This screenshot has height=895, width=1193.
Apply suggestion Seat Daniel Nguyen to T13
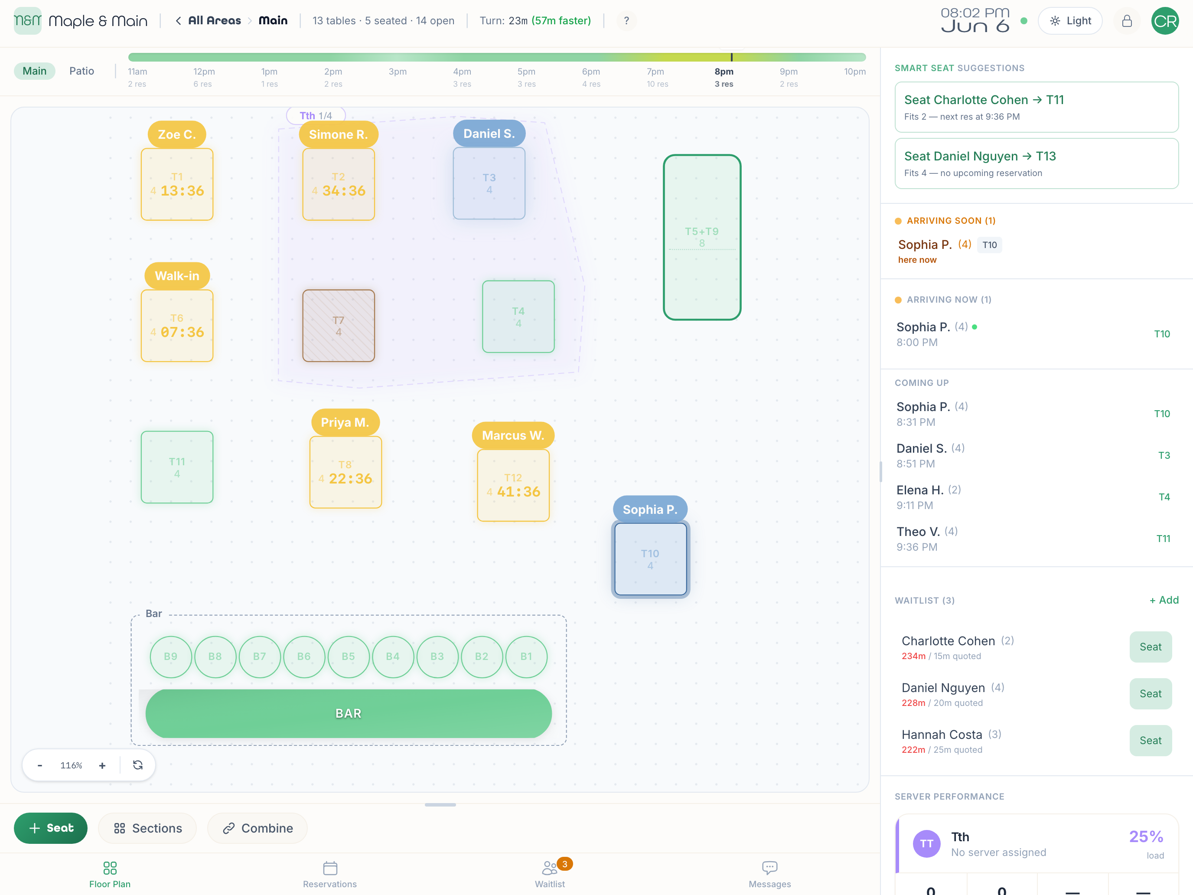coord(1036,163)
